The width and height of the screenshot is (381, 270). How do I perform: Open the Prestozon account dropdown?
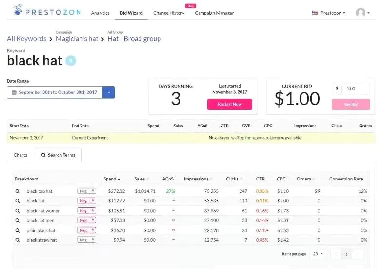(x=329, y=13)
